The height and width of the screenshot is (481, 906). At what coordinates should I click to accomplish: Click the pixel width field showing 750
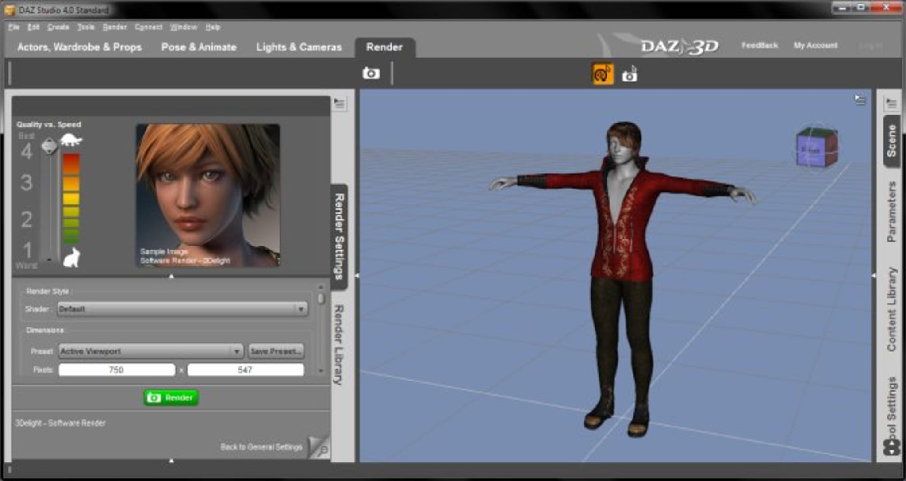coord(117,370)
